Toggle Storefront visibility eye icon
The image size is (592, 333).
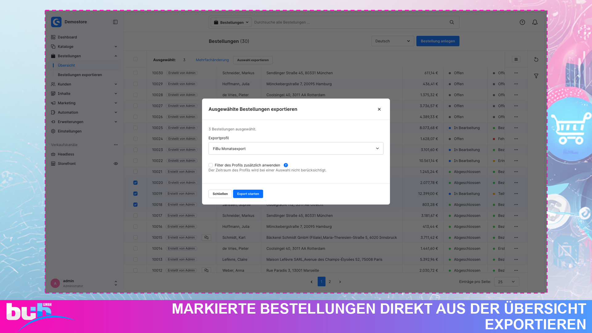coord(116,164)
